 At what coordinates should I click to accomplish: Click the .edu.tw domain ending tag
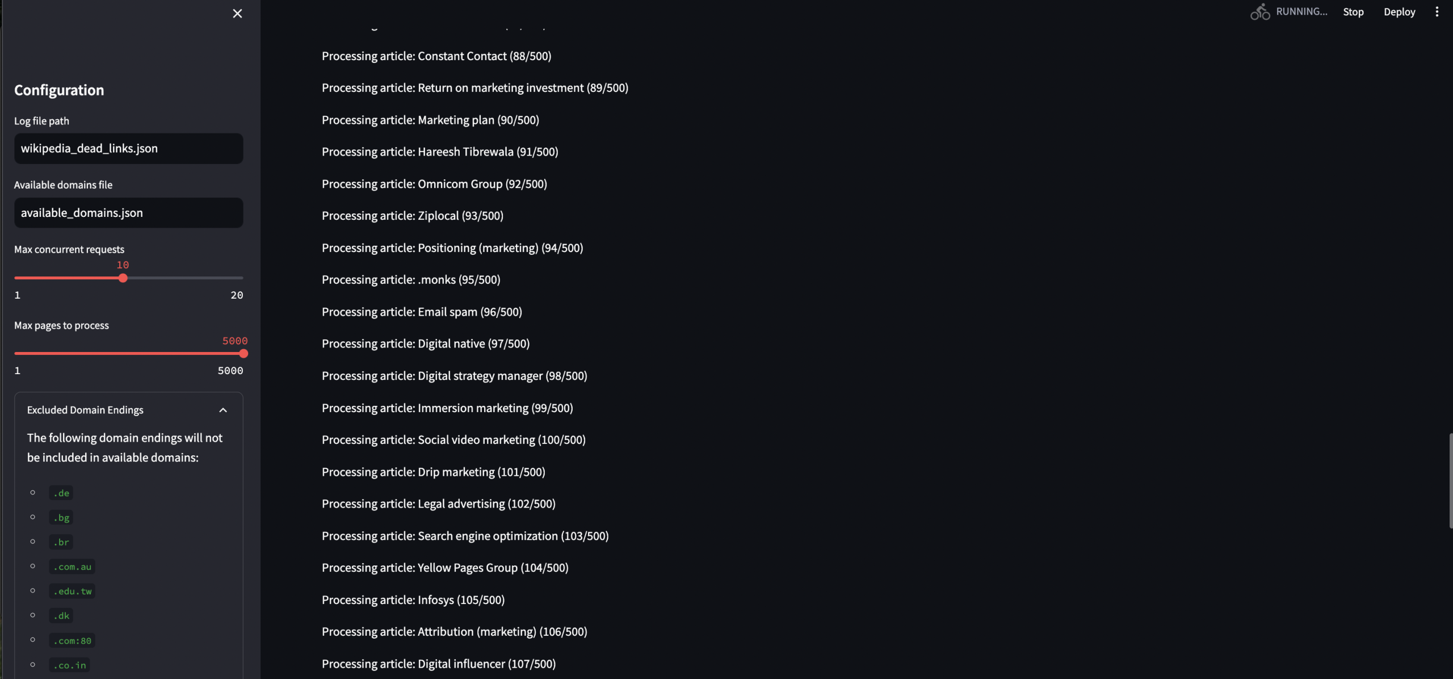[72, 592]
